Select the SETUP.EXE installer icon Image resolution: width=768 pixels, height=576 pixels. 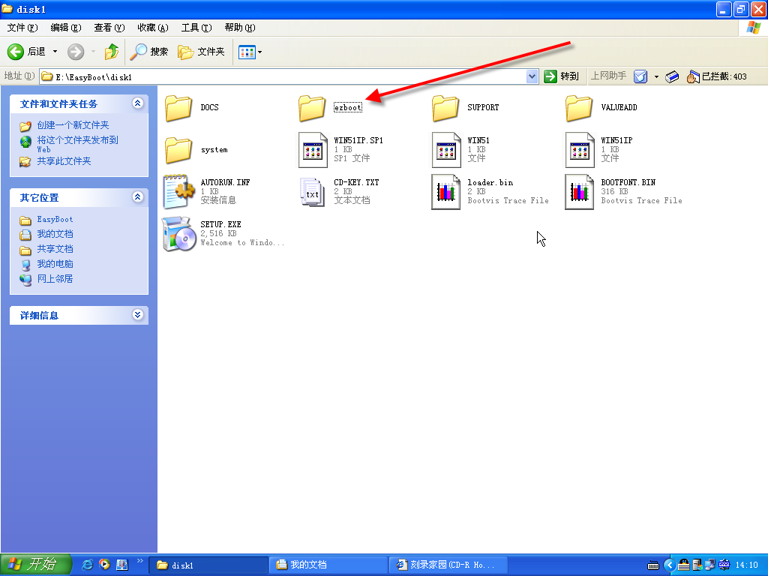(x=178, y=234)
